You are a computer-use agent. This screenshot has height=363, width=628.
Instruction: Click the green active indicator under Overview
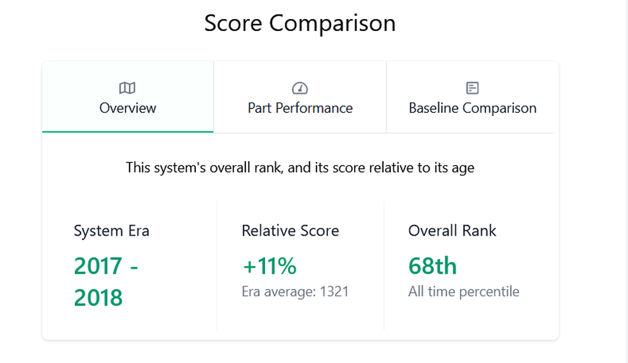click(128, 132)
